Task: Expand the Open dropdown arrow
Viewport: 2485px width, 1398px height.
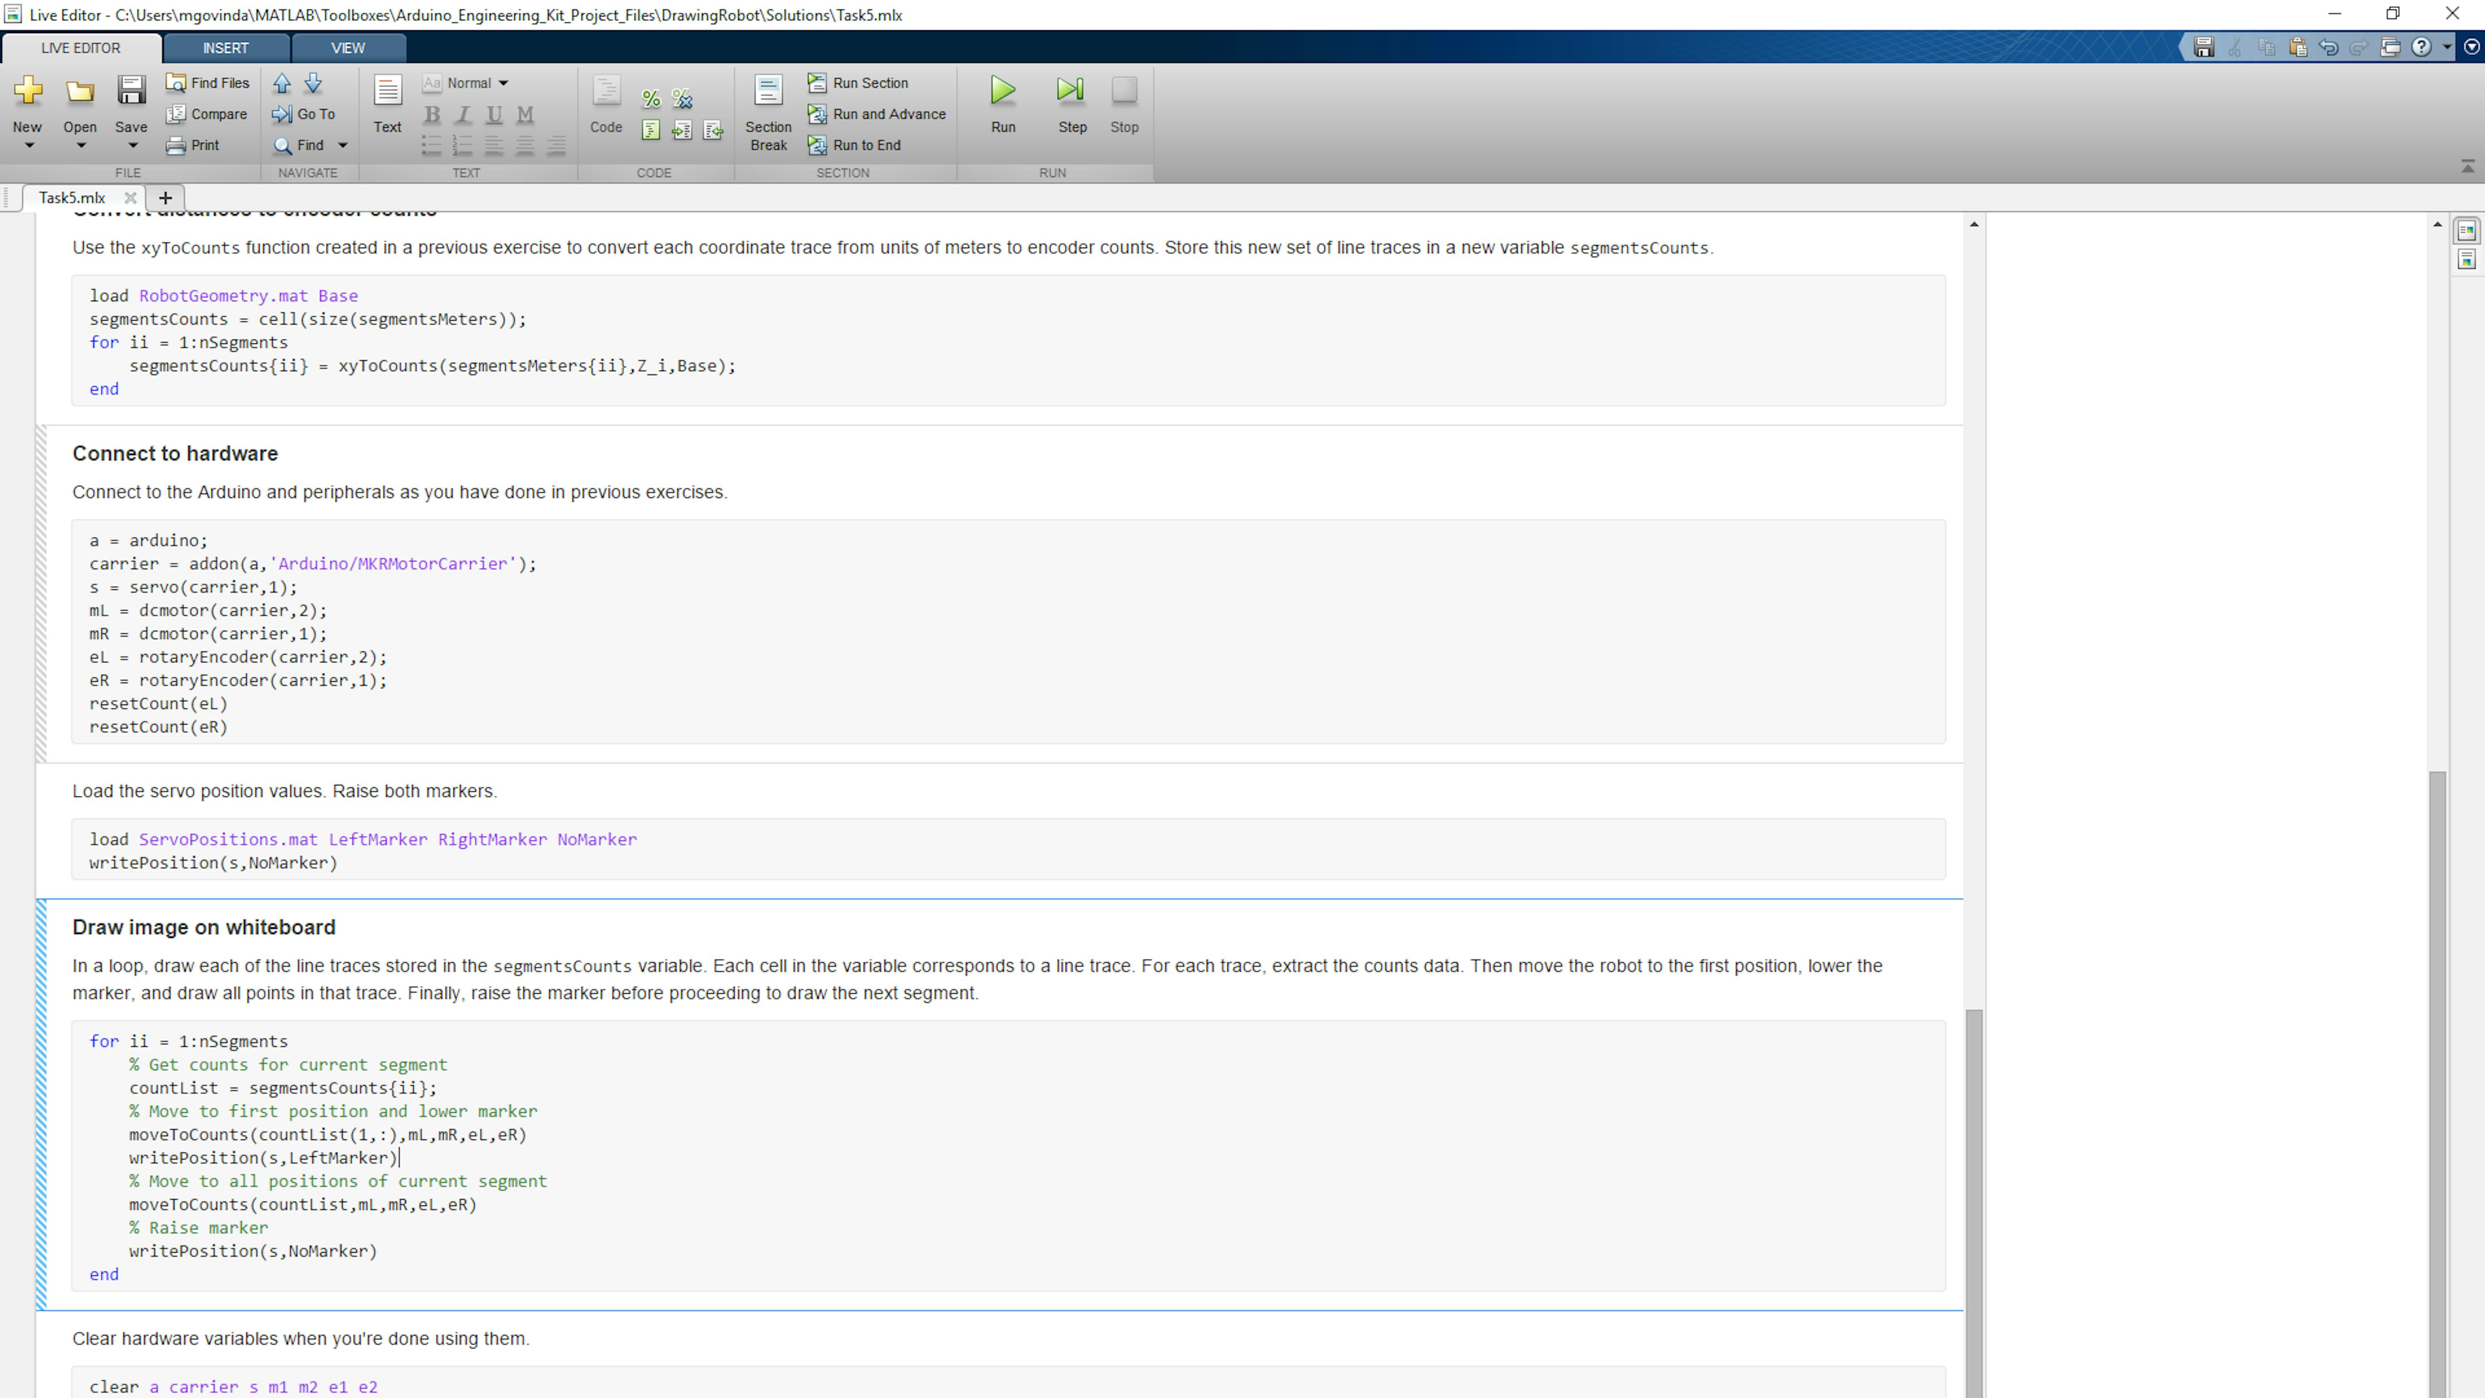Action: click(81, 146)
